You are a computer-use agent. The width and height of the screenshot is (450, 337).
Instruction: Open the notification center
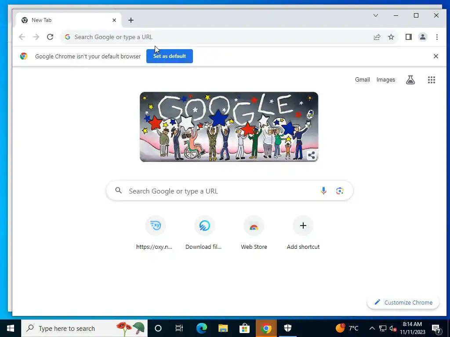tap(436, 328)
